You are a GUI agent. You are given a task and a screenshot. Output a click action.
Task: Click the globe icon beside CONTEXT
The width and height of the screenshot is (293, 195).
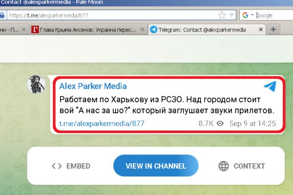(224, 166)
